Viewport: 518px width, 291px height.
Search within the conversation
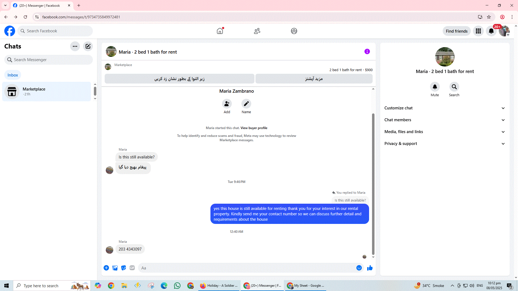tap(454, 87)
